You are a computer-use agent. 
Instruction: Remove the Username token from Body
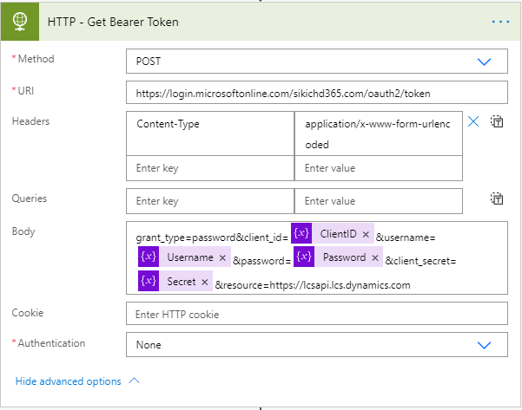pos(222,257)
